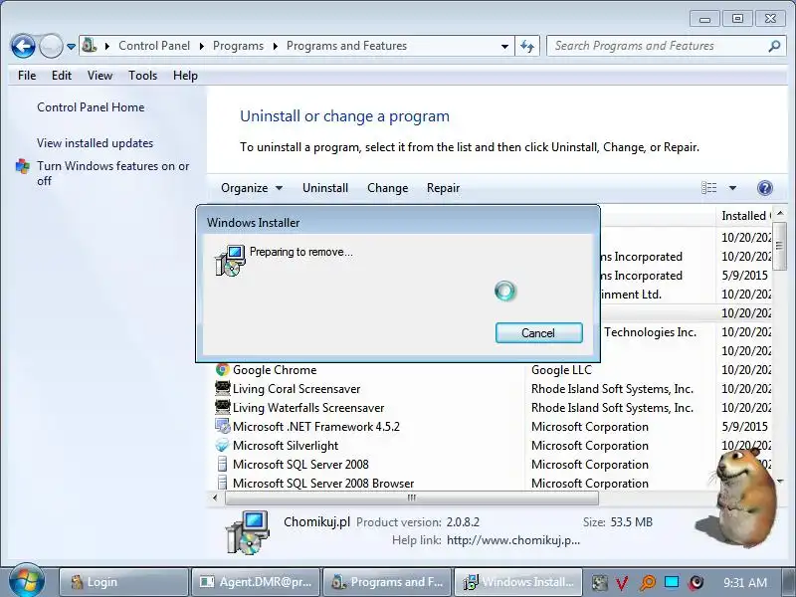Switch to the Programs and Features taskbar button
The image size is (796, 597).
point(387,582)
